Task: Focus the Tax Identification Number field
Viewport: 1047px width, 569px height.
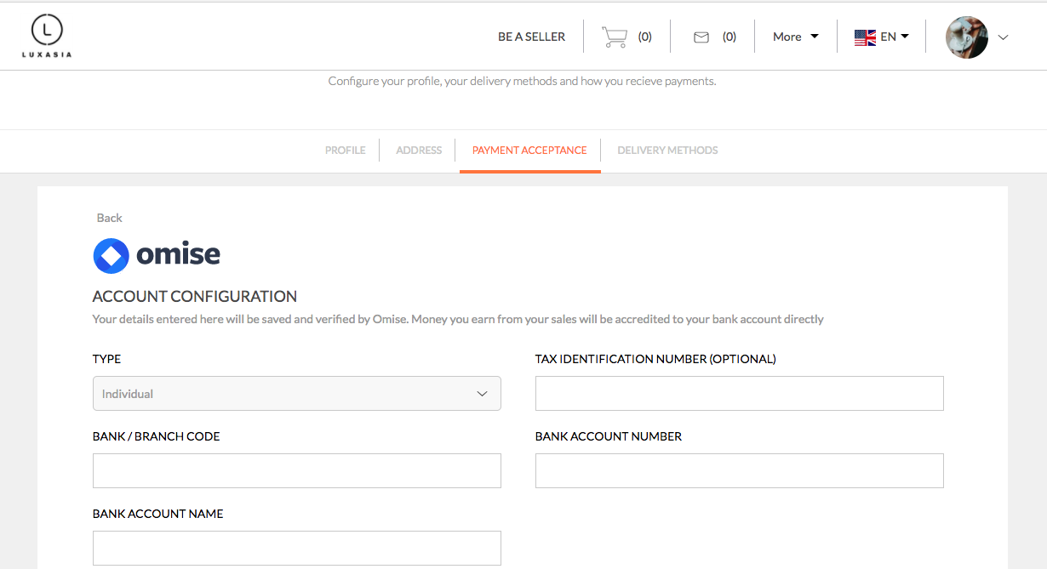Action: (x=739, y=394)
